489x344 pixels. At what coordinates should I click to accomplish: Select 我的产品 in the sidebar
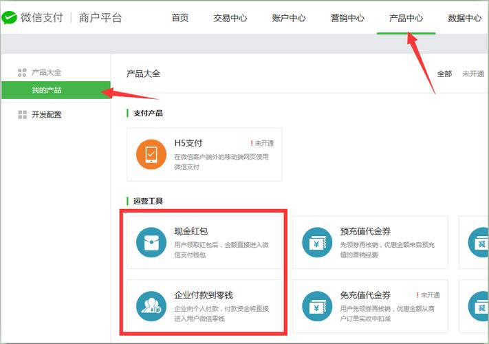coord(46,90)
